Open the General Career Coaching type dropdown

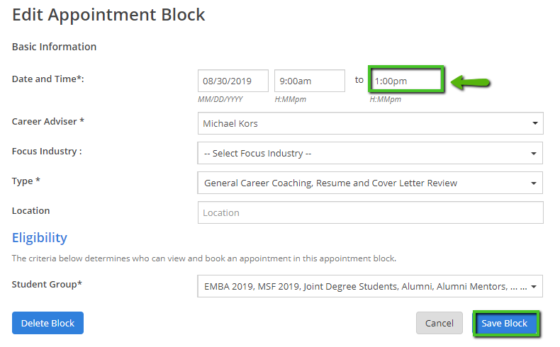362,183
